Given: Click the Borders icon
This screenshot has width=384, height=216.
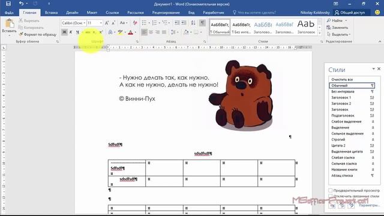Looking at the screenshot, I should (x=196, y=32).
